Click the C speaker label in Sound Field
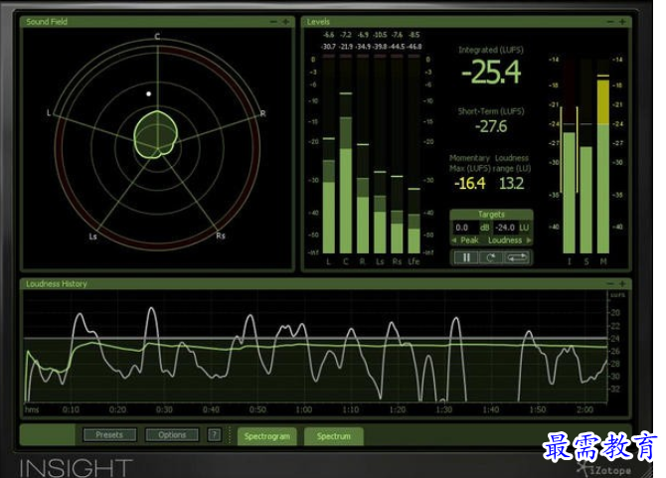Screen dimensions: 666x478 [157, 37]
